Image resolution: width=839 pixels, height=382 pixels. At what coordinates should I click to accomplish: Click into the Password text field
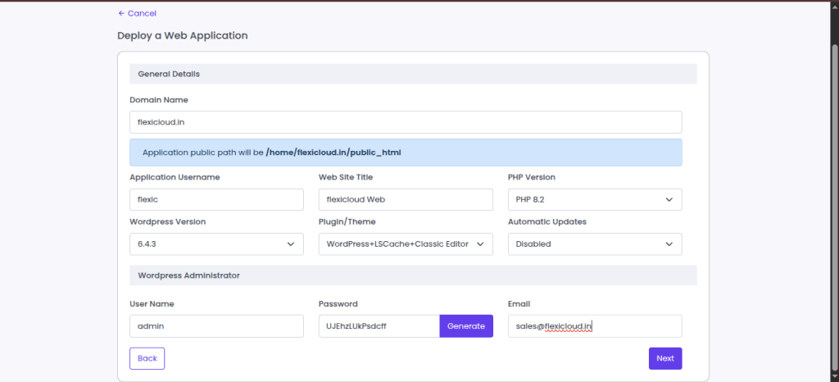[379, 326]
